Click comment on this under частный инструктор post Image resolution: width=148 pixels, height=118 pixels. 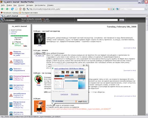130,48
